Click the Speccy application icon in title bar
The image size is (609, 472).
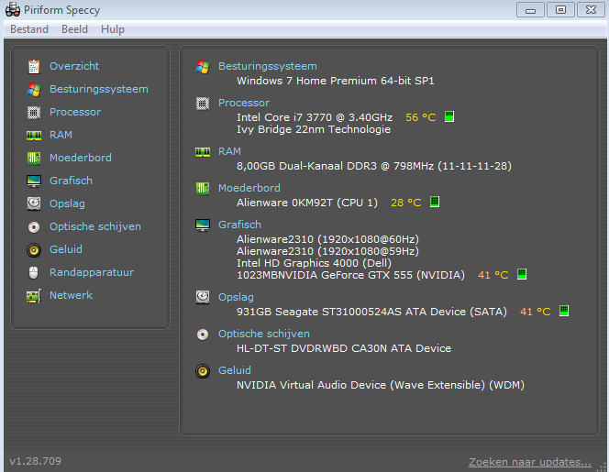pos(13,10)
